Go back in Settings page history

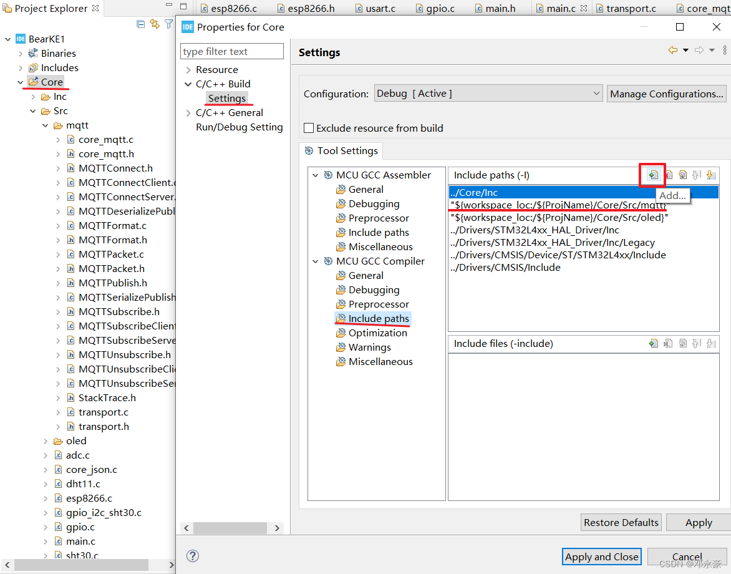click(673, 50)
